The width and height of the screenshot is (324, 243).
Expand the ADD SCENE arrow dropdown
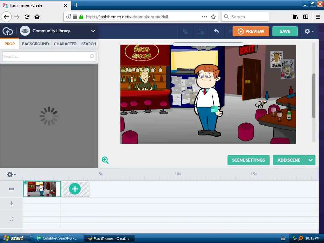coord(310,160)
